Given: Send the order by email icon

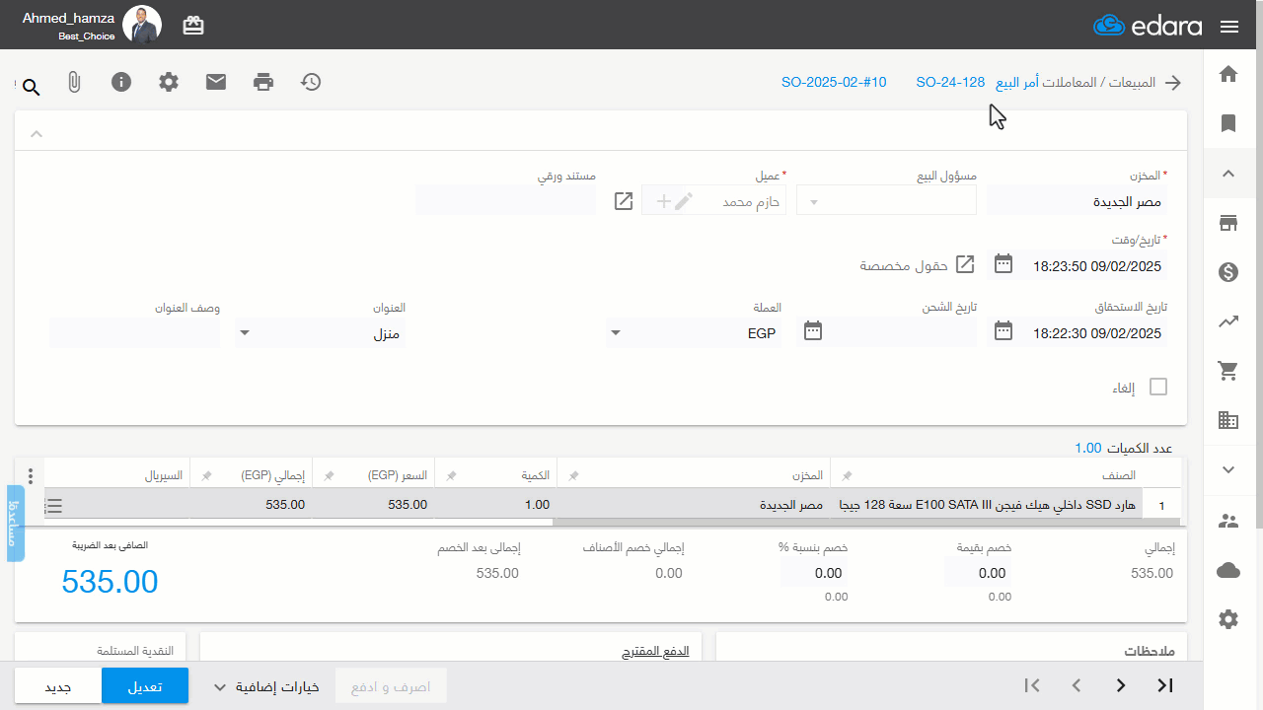Looking at the screenshot, I should (x=216, y=82).
